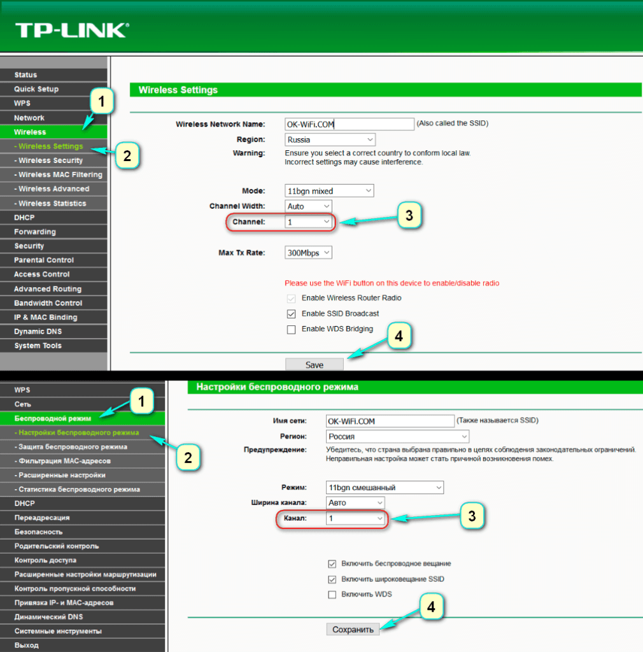
Task: Select Wireless Security submenu item
Action: click(x=51, y=160)
